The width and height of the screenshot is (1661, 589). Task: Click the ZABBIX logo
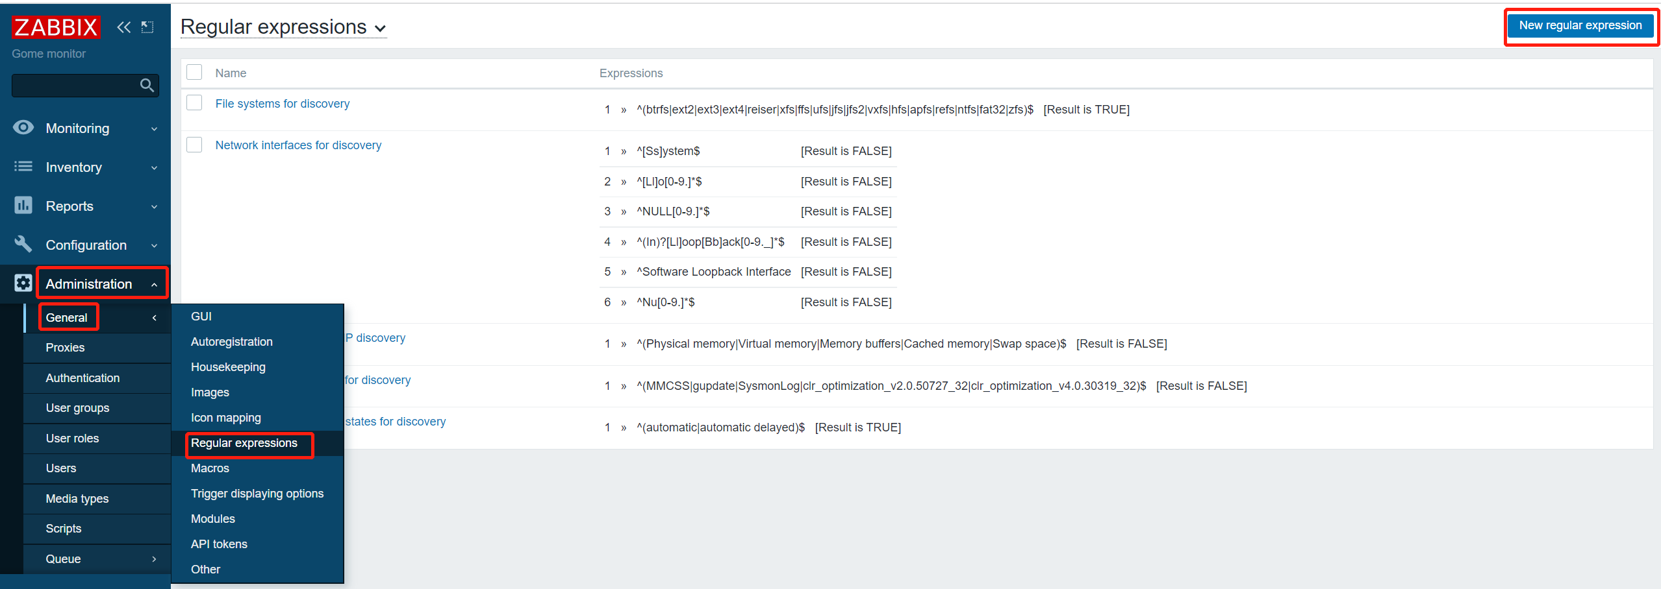point(56,27)
